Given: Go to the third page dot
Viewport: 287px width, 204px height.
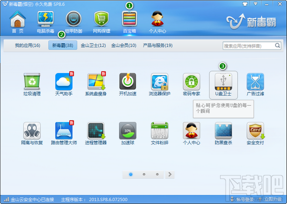Looking at the screenshot, I should [157, 174].
